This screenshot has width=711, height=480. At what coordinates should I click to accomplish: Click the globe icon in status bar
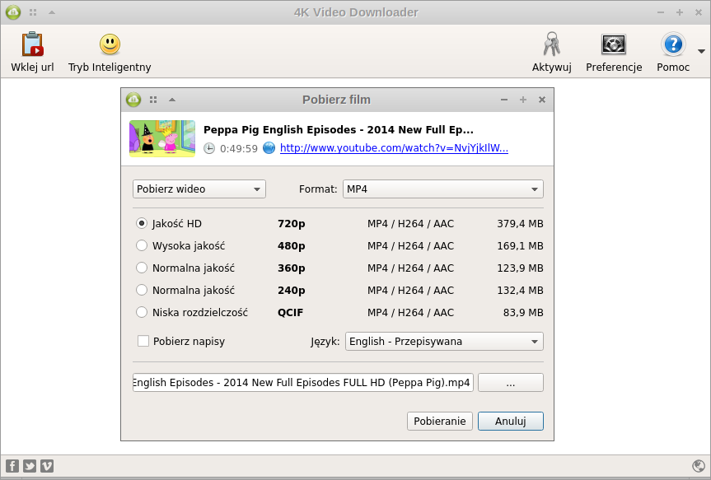(699, 466)
